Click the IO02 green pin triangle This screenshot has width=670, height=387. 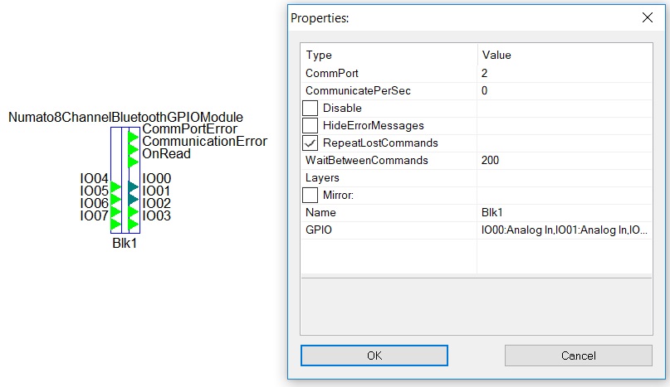point(133,211)
